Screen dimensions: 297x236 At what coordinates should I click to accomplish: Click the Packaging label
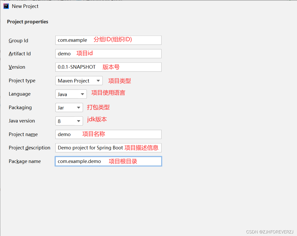pyautogui.click(x=20, y=108)
